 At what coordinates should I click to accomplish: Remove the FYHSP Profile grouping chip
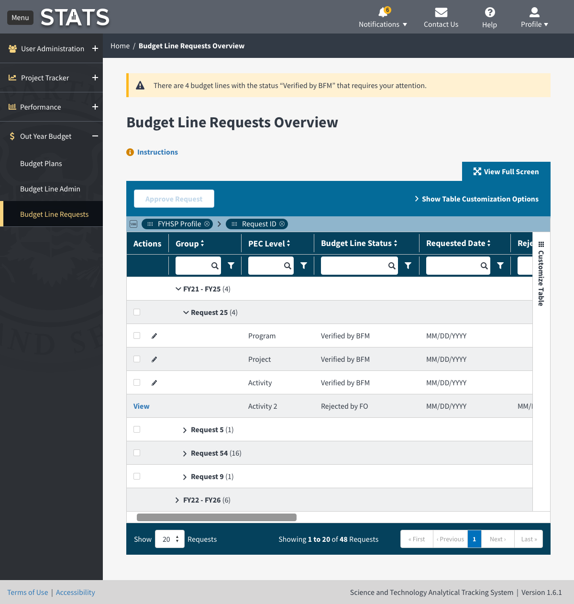pos(207,224)
